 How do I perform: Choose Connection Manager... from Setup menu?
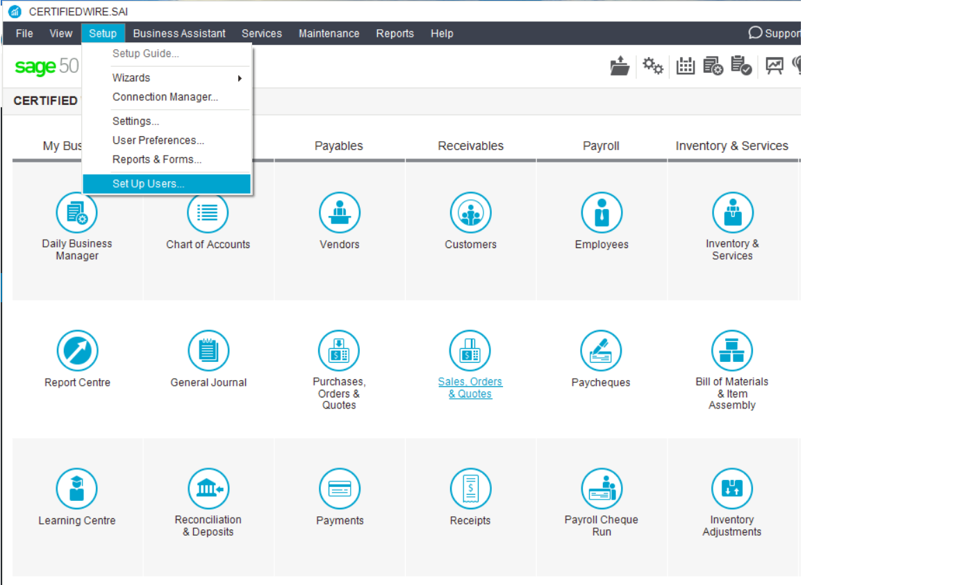tap(167, 97)
